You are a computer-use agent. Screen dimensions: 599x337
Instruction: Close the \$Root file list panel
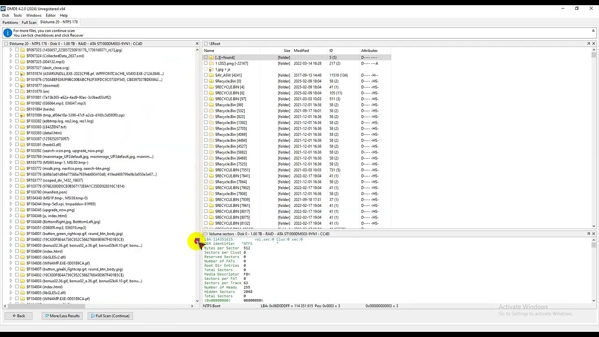tap(593, 44)
